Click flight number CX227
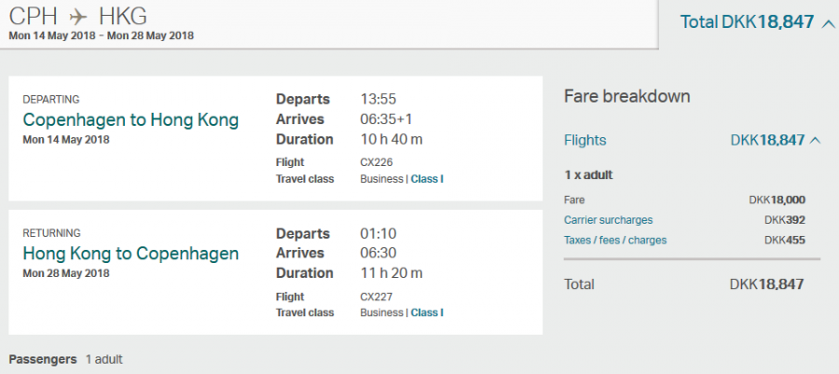The image size is (839, 374). pos(377,298)
